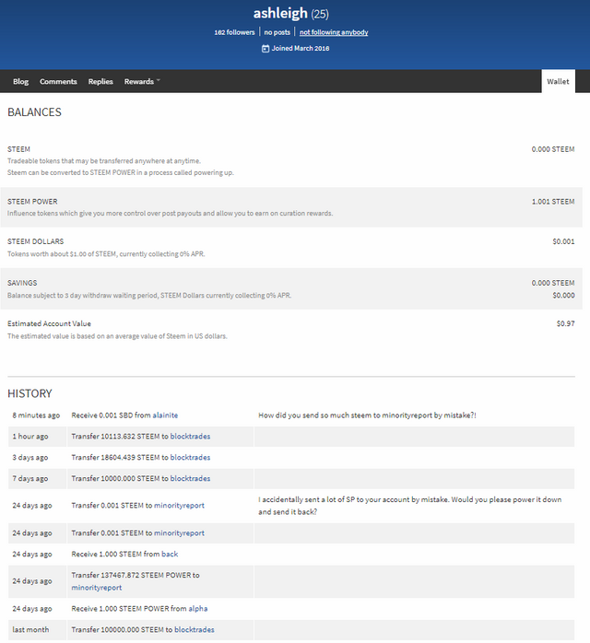This screenshot has width=590, height=643.
Task: Click the reputation score (25)
Action: point(320,14)
